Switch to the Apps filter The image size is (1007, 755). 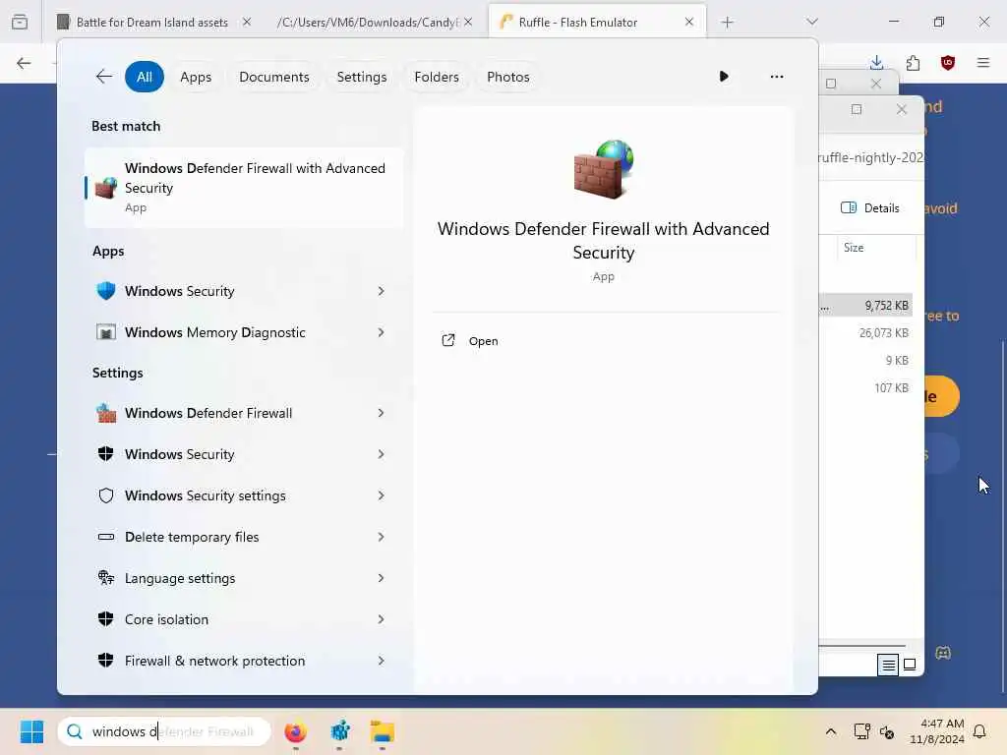point(196,77)
